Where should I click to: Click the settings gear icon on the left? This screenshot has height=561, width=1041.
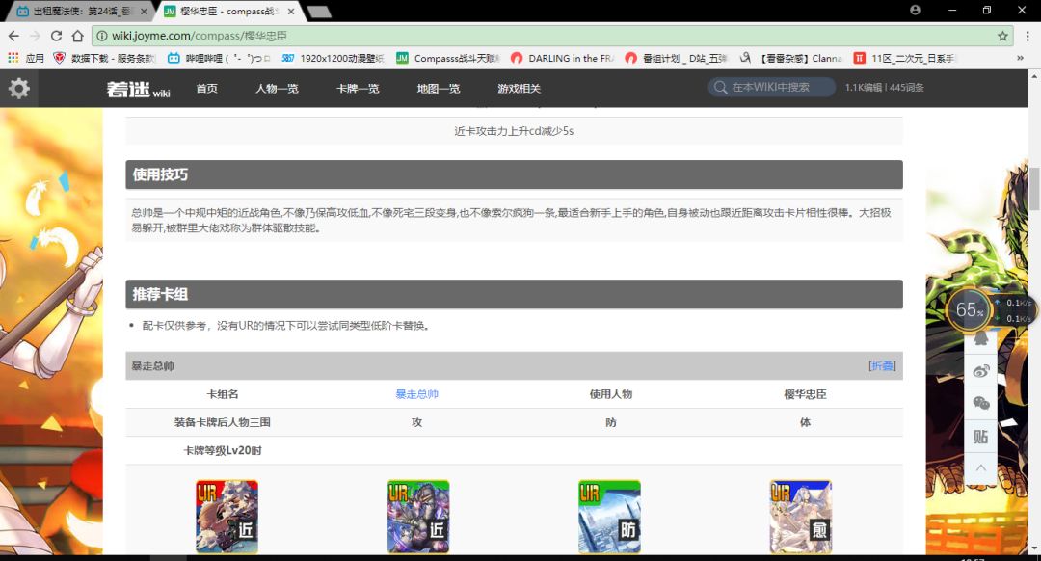coord(19,88)
